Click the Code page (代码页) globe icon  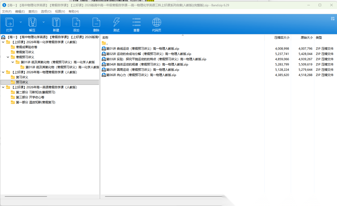tap(157, 22)
